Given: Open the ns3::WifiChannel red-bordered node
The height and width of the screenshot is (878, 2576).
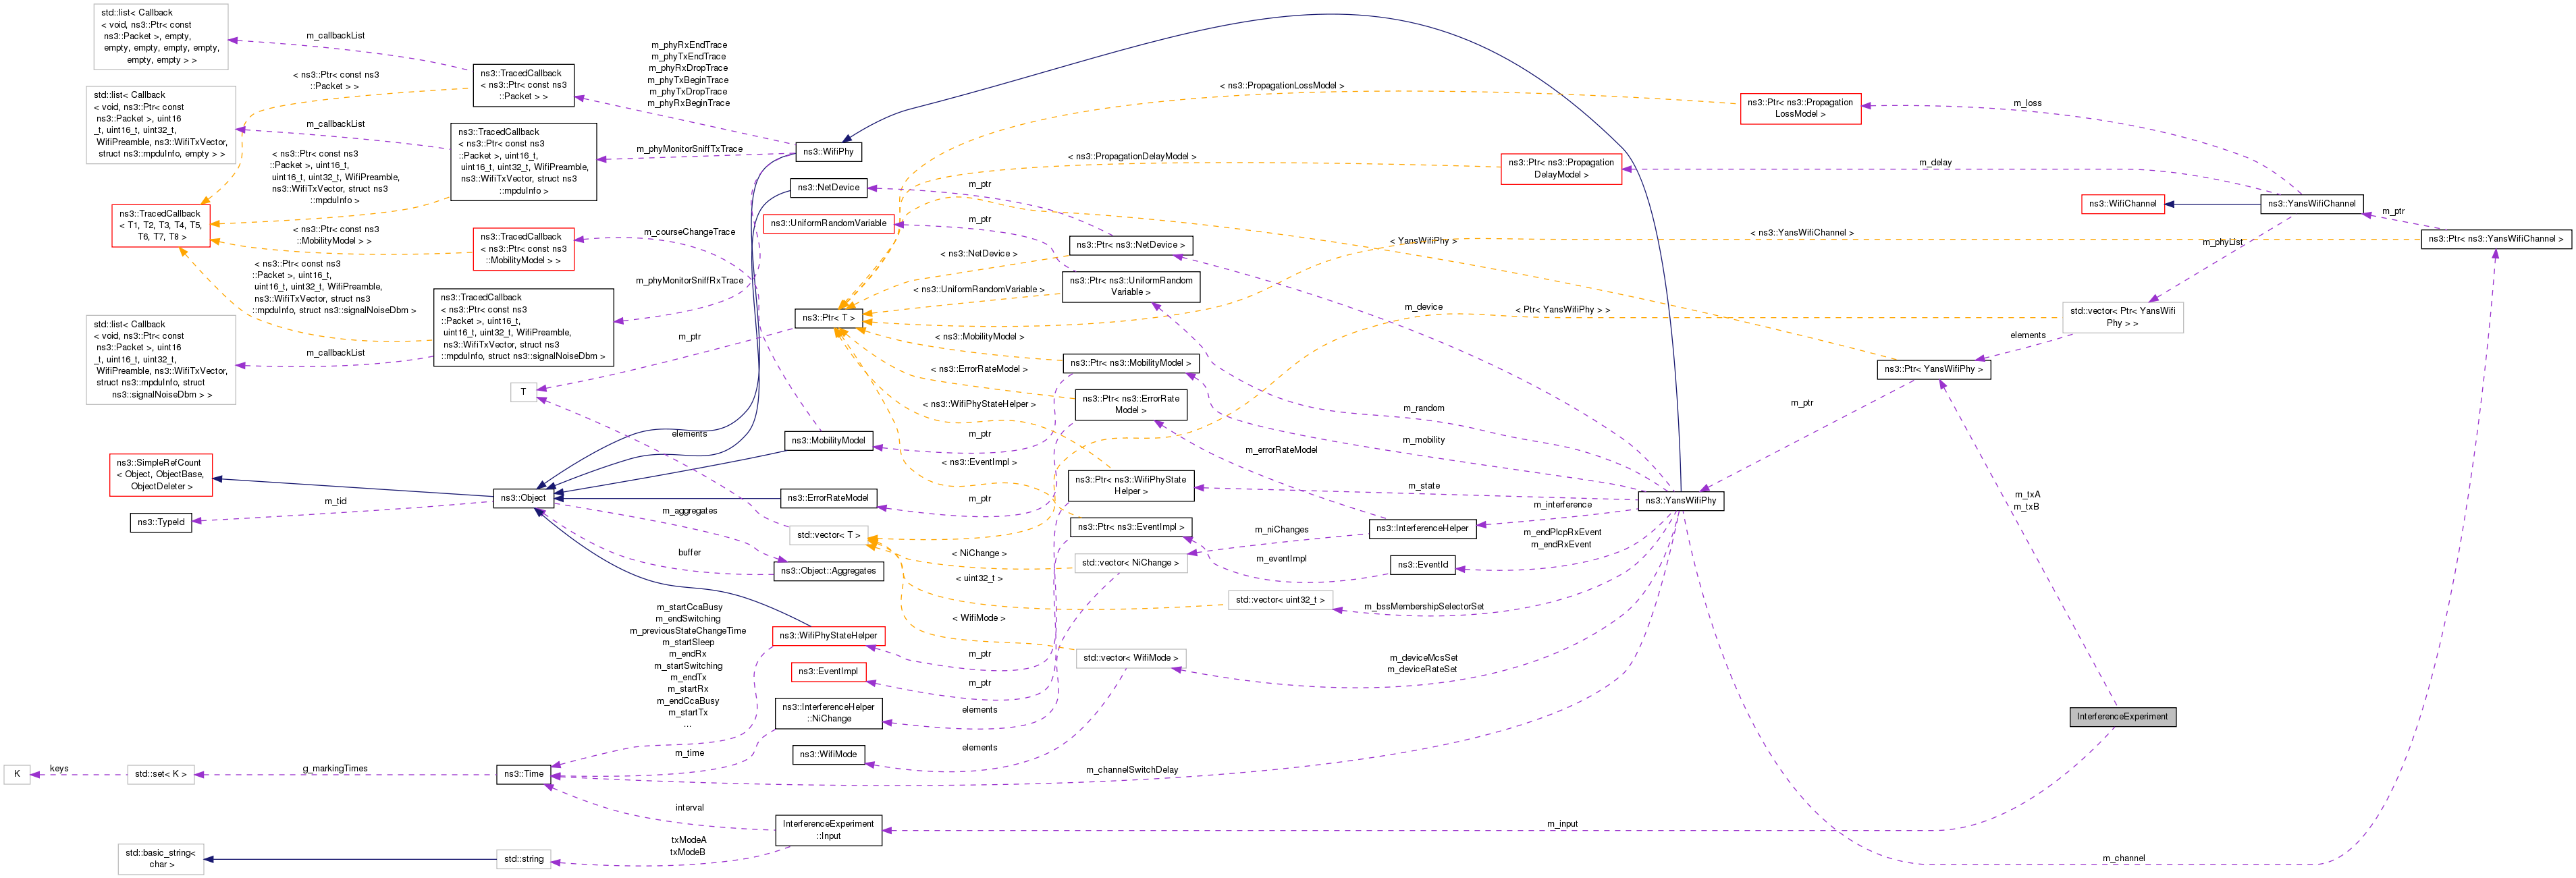Looking at the screenshot, I should (2122, 204).
